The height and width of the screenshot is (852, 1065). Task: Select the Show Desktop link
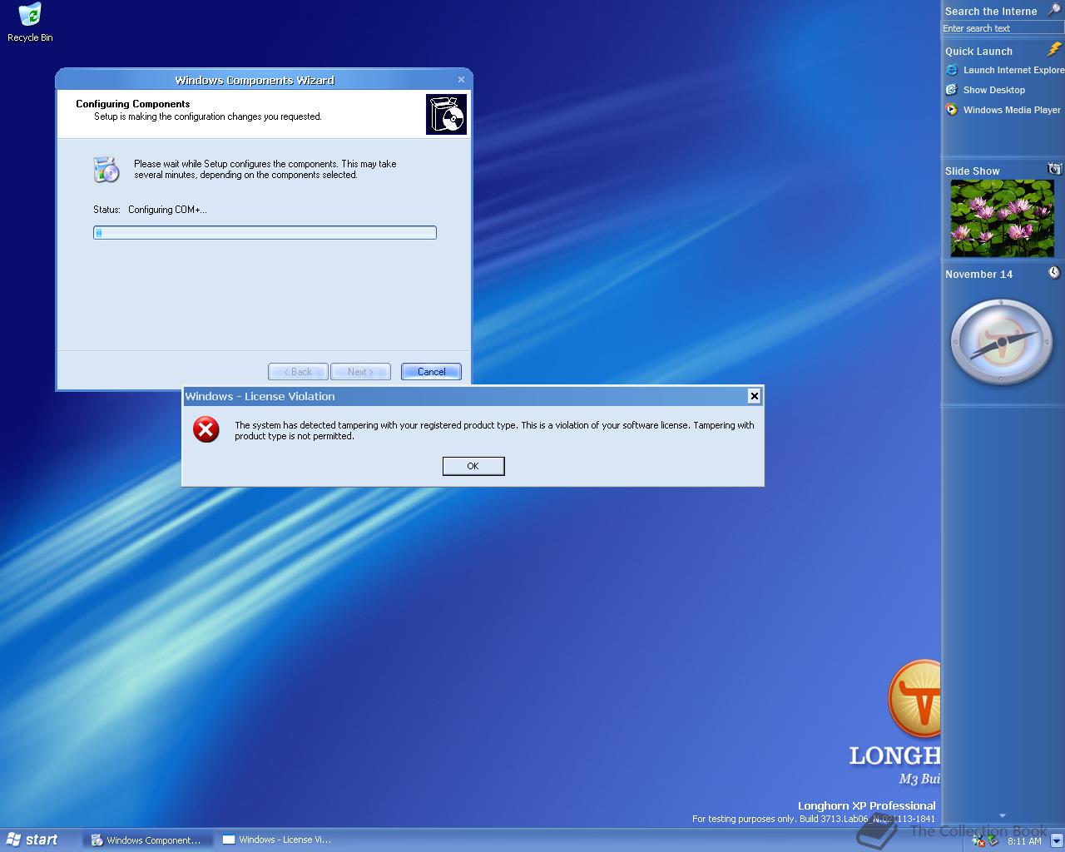pos(994,90)
